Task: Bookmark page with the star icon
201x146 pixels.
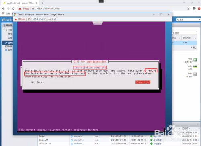Action: (188, 8)
